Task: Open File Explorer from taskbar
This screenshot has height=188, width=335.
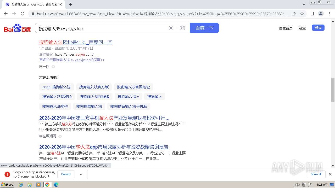Action: [30, 185]
